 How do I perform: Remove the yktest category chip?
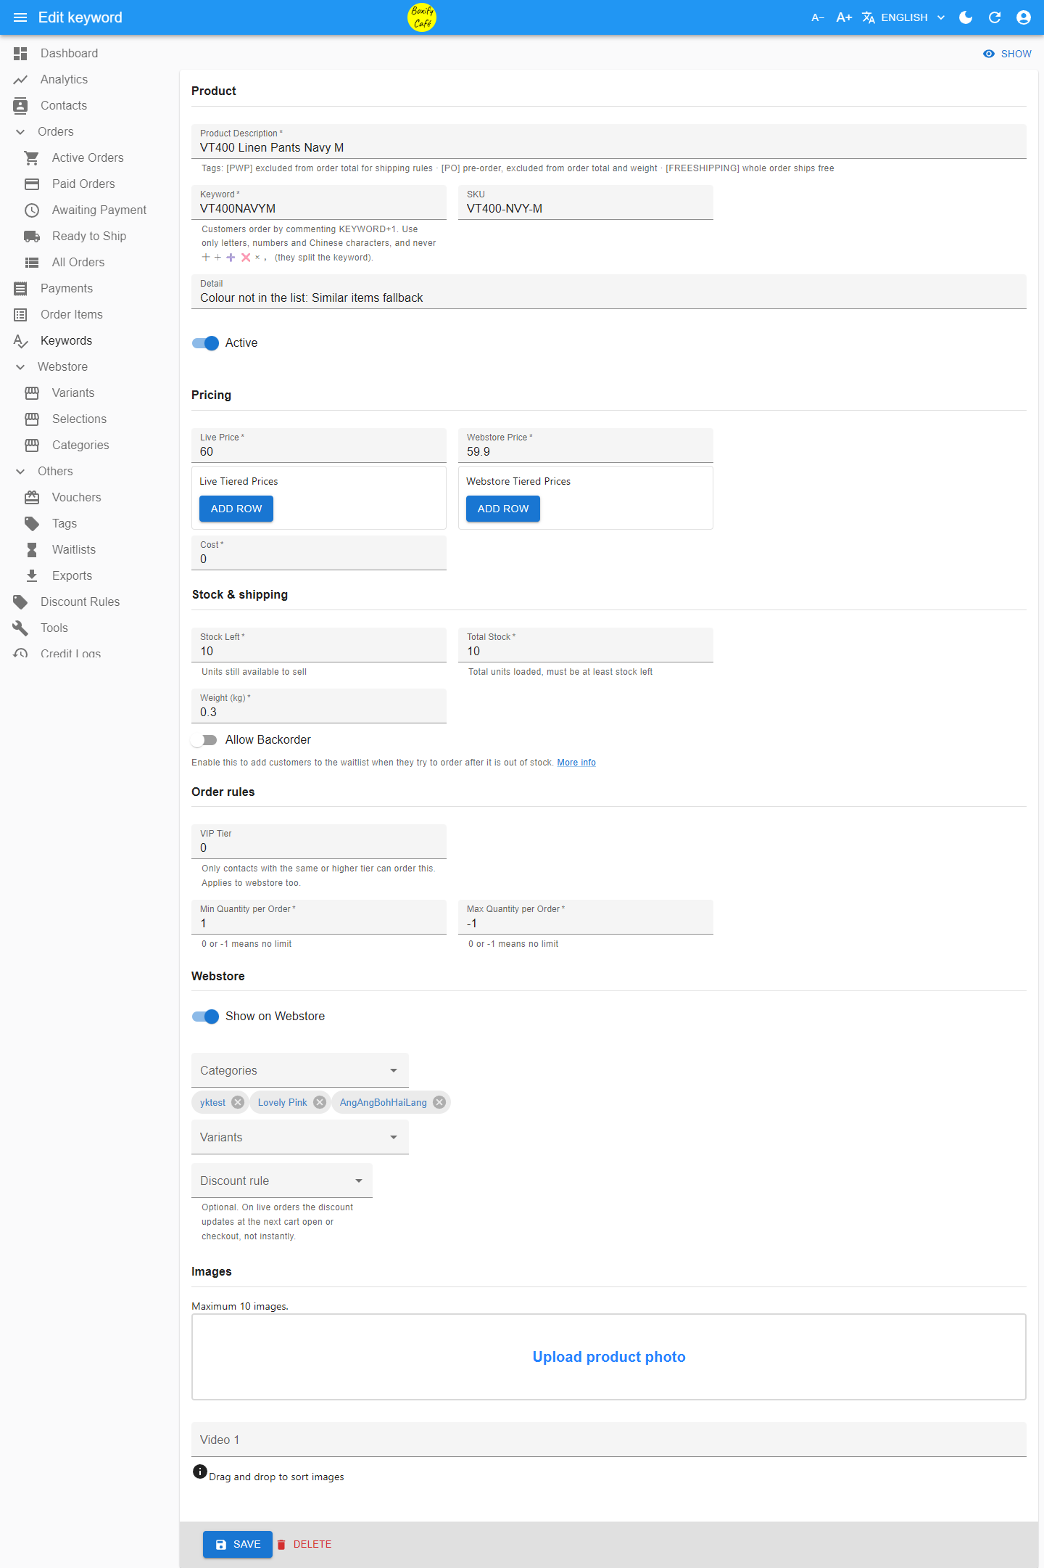pyautogui.click(x=238, y=1102)
